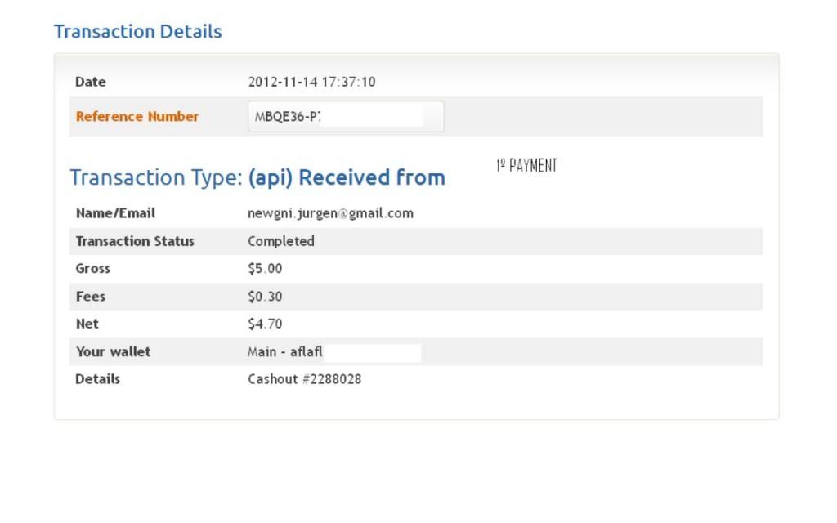
Task: Select the Reference Number label
Action: click(137, 116)
